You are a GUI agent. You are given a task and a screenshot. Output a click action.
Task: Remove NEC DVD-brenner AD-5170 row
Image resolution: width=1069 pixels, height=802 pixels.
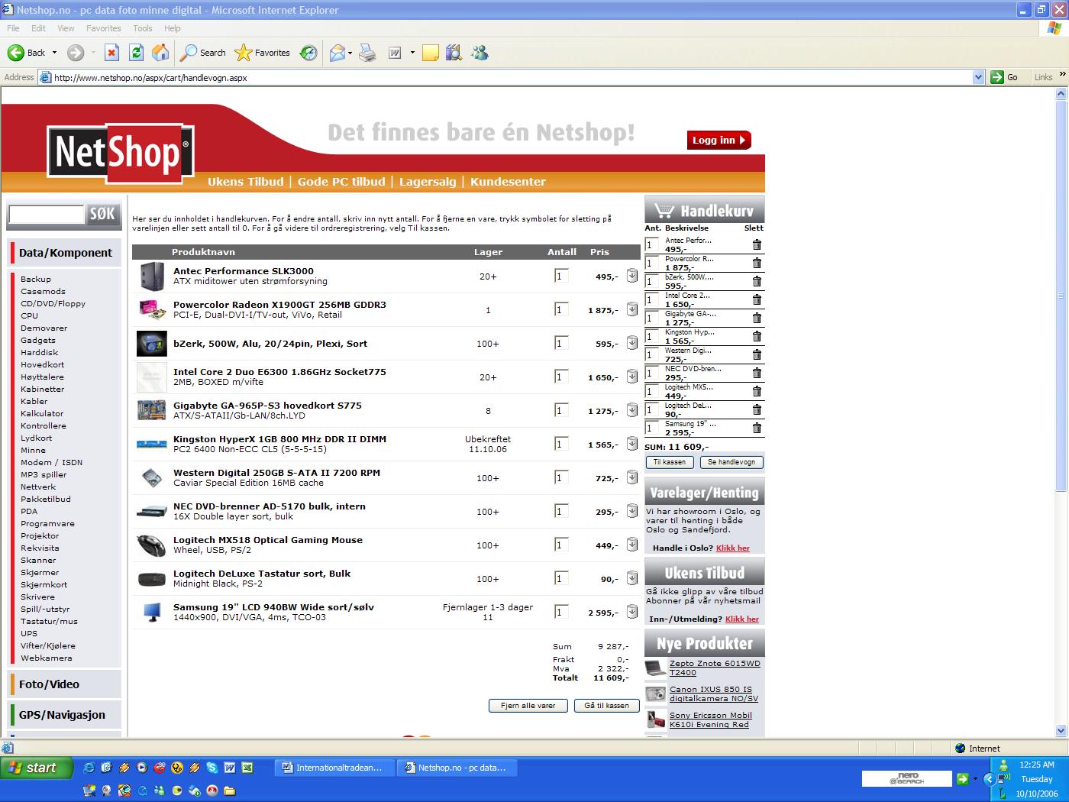click(x=632, y=511)
